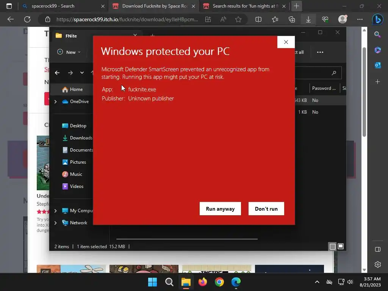Screen dimensions: 388x291
Task: Expand the My Computer tree node
Action: point(55,211)
